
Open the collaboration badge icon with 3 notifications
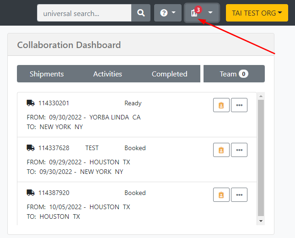[195, 13]
